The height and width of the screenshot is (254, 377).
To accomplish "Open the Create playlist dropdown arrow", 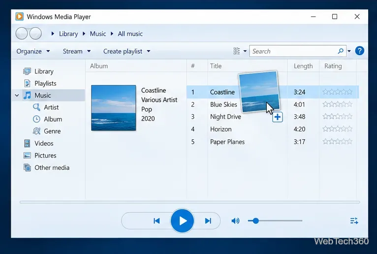I will [x=149, y=51].
